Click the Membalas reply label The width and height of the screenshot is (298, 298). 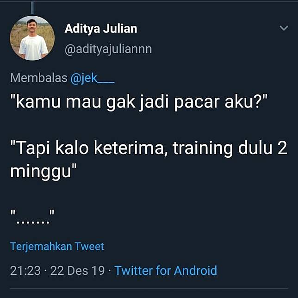pos(39,78)
